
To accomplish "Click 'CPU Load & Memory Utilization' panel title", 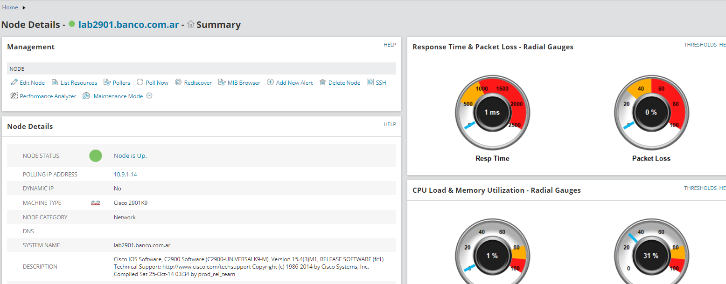I will [496, 190].
